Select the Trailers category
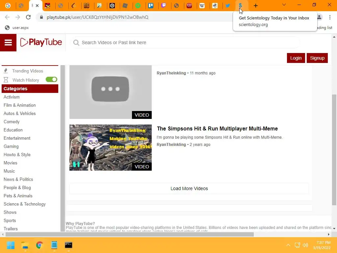The width and height of the screenshot is (337, 253). 11,229
